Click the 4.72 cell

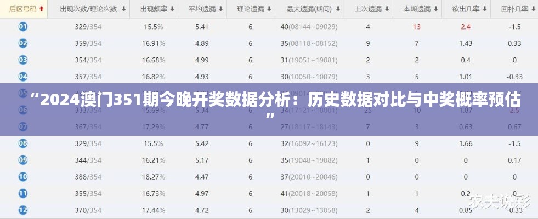(x=202, y=210)
